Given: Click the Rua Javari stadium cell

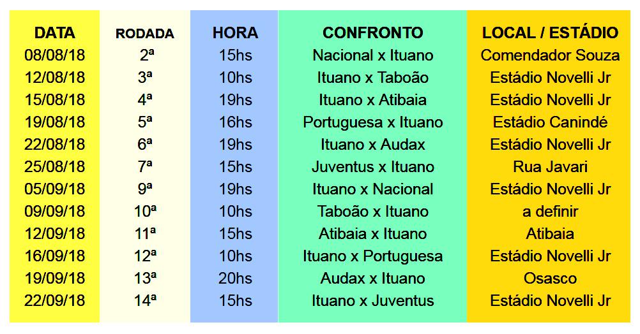Looking at the screenshot, I should (x=550, y=166).
